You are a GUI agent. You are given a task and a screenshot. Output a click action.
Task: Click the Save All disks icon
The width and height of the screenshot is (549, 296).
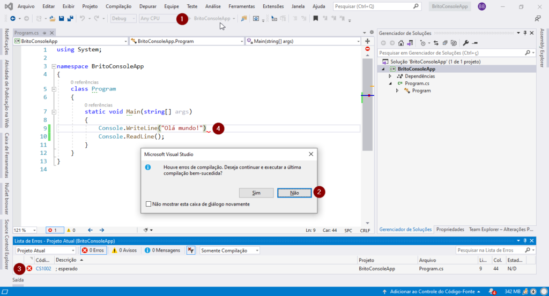coord(70,19)
